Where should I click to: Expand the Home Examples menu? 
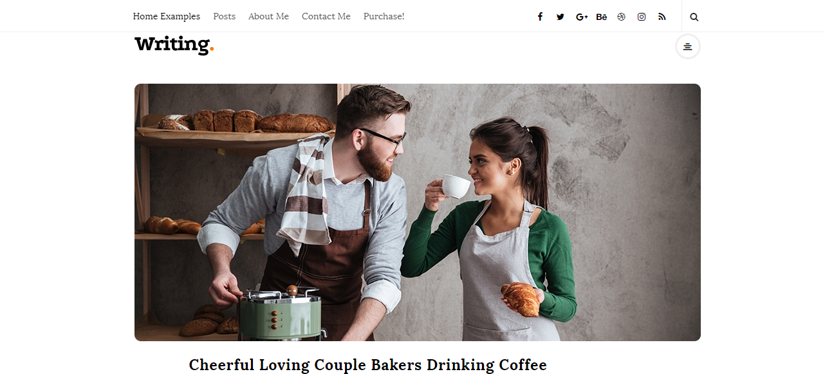167,16
